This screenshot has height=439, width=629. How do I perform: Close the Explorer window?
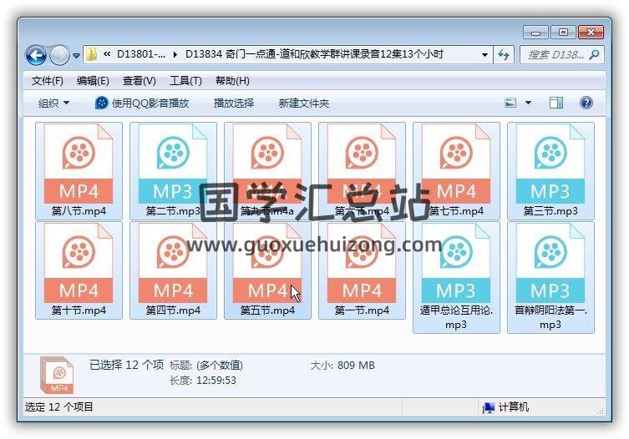pos(591,32)
